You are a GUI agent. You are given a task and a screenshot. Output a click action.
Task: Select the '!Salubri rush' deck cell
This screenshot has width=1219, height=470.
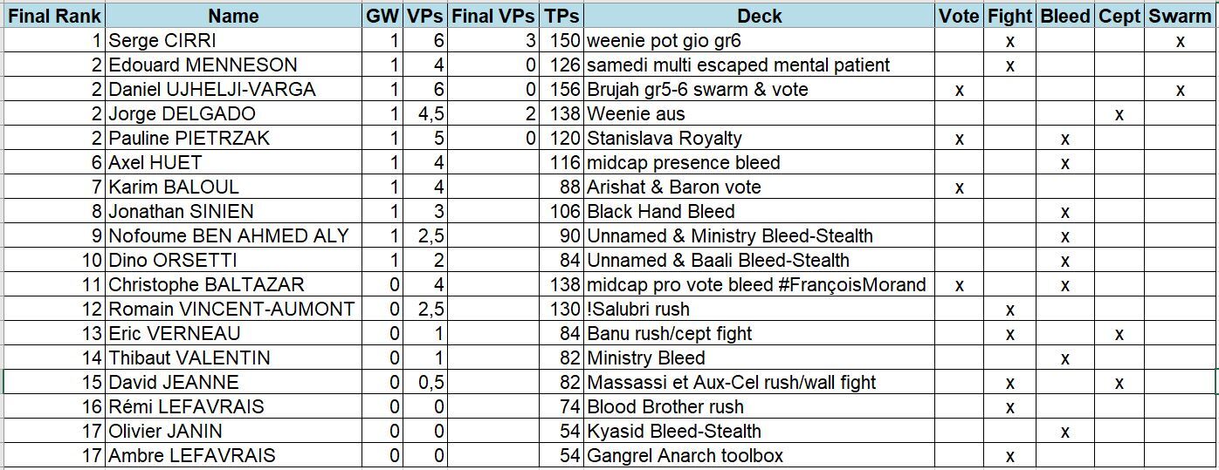tap(638, 309)
